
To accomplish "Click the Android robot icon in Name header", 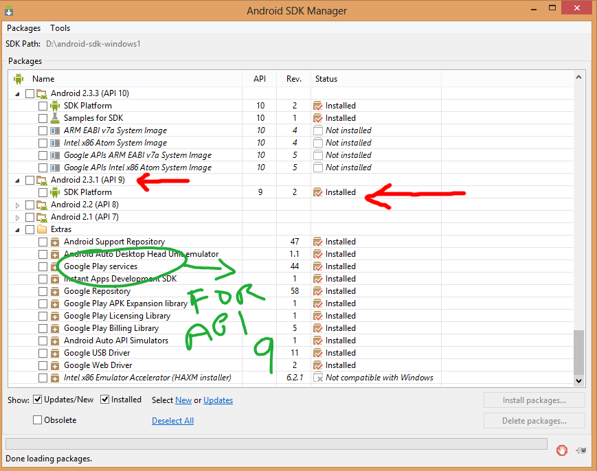I will tap(19, 79).
